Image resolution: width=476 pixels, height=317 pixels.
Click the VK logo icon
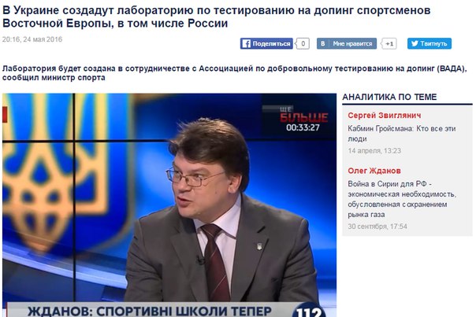pyautogui.click(x=322, y=43)
